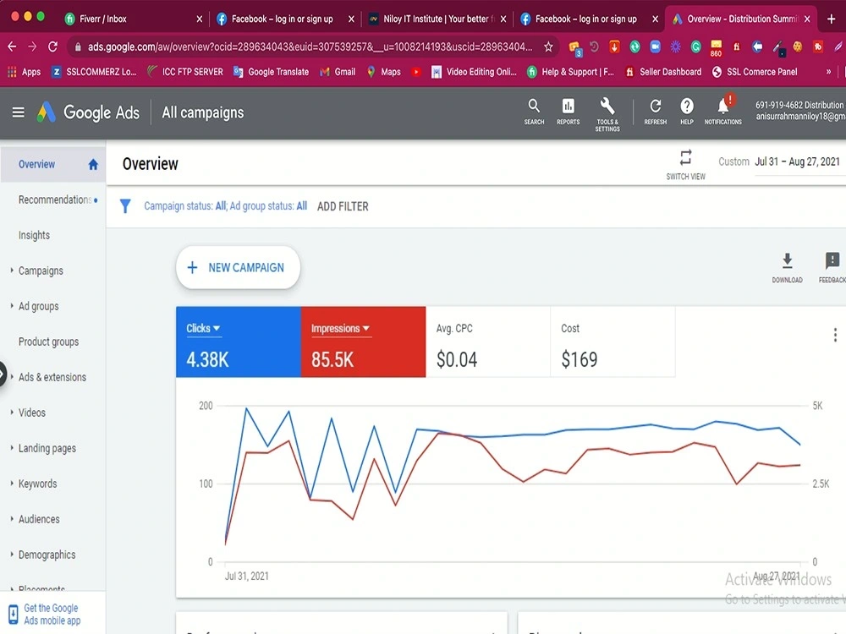Select the Overview sidebar item
This screenshot has height=634, width=846.
(52, 165)
